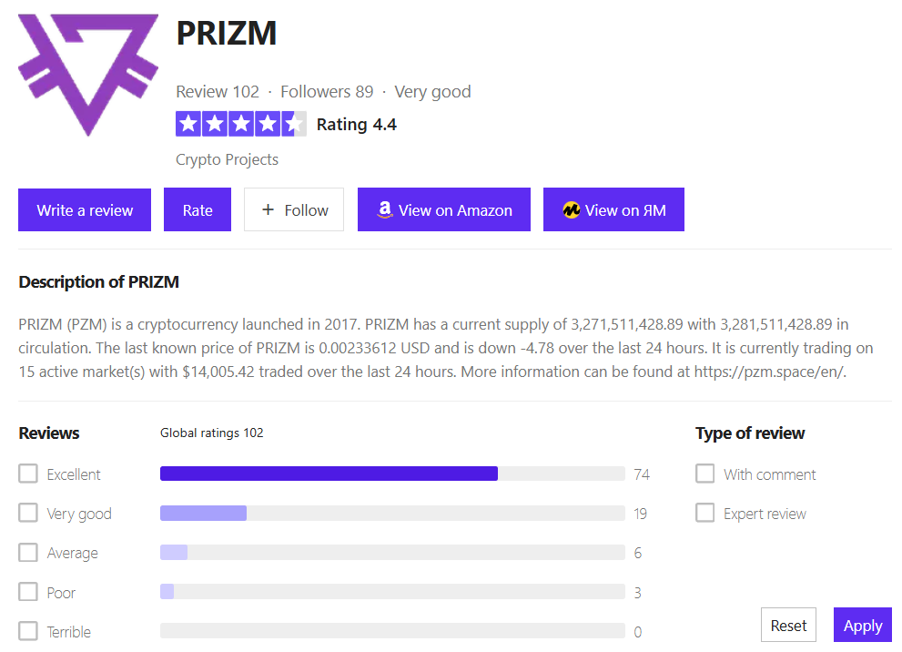This screenshot has height=652, width=902.
Task: Toggle the Terrible reviews checkbox
Action: pyautogui.click(x=28, y=631)
